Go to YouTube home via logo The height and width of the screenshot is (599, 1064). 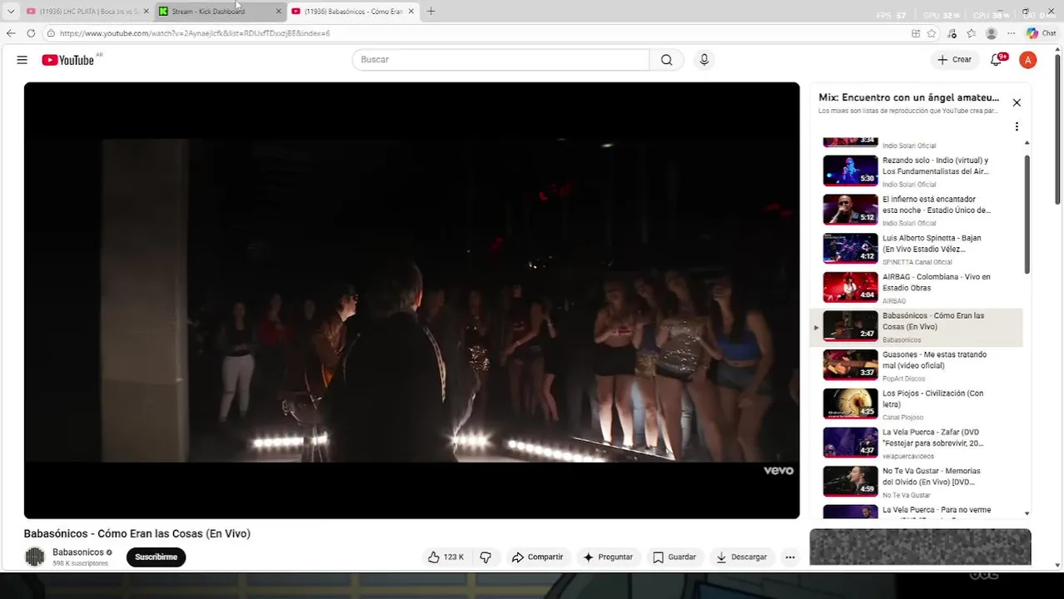click(68, 60)
